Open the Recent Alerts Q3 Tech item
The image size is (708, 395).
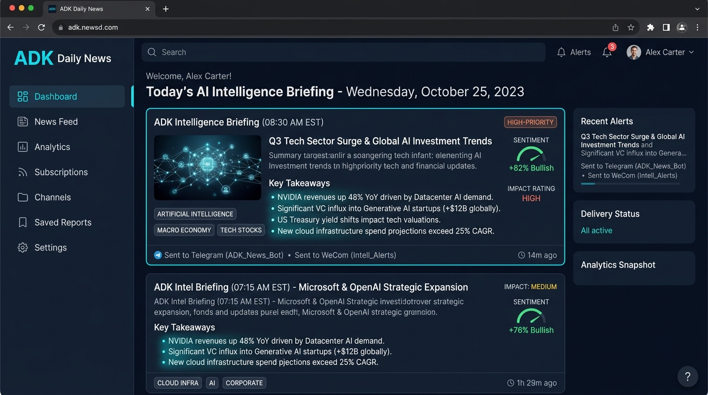point(633,145)
